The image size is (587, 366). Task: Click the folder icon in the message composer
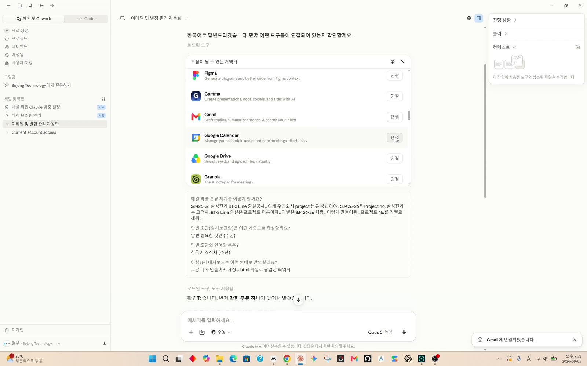[x=202, y=332]
